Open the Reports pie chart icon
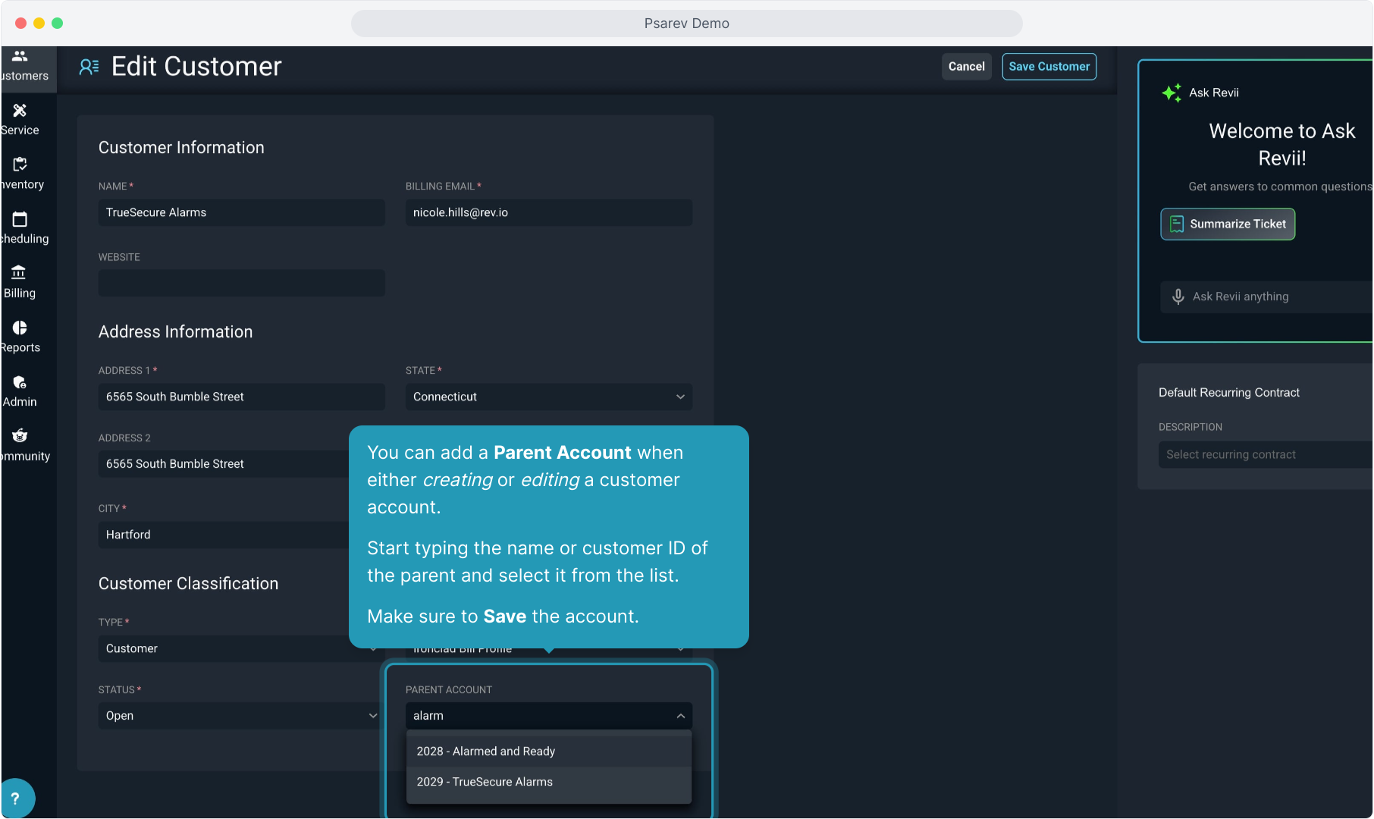 [x=20, y=328]
